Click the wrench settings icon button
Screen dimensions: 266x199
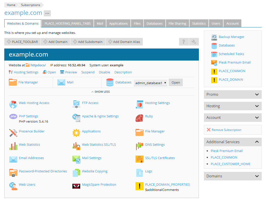coord(194,42)
